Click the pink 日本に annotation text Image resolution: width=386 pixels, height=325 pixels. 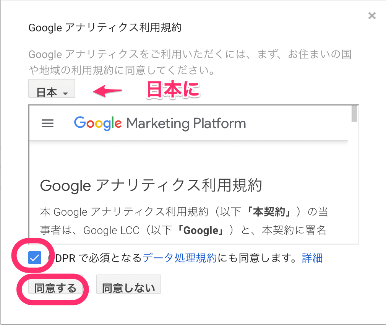173,90
